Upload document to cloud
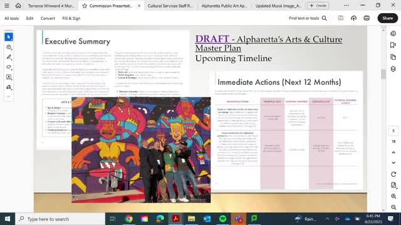Screen dimensions: 401x225 point(353,18)
